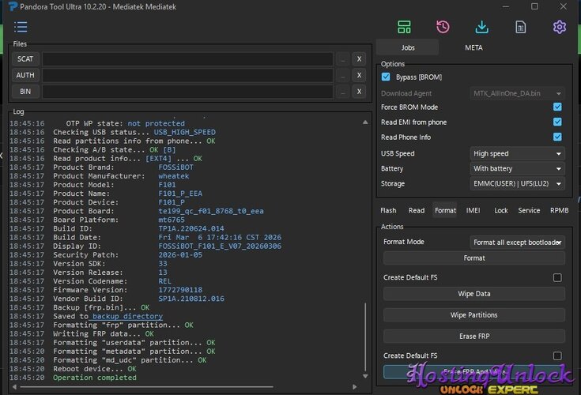Click the log vertical scrollbar thumb

click(365, 337)
